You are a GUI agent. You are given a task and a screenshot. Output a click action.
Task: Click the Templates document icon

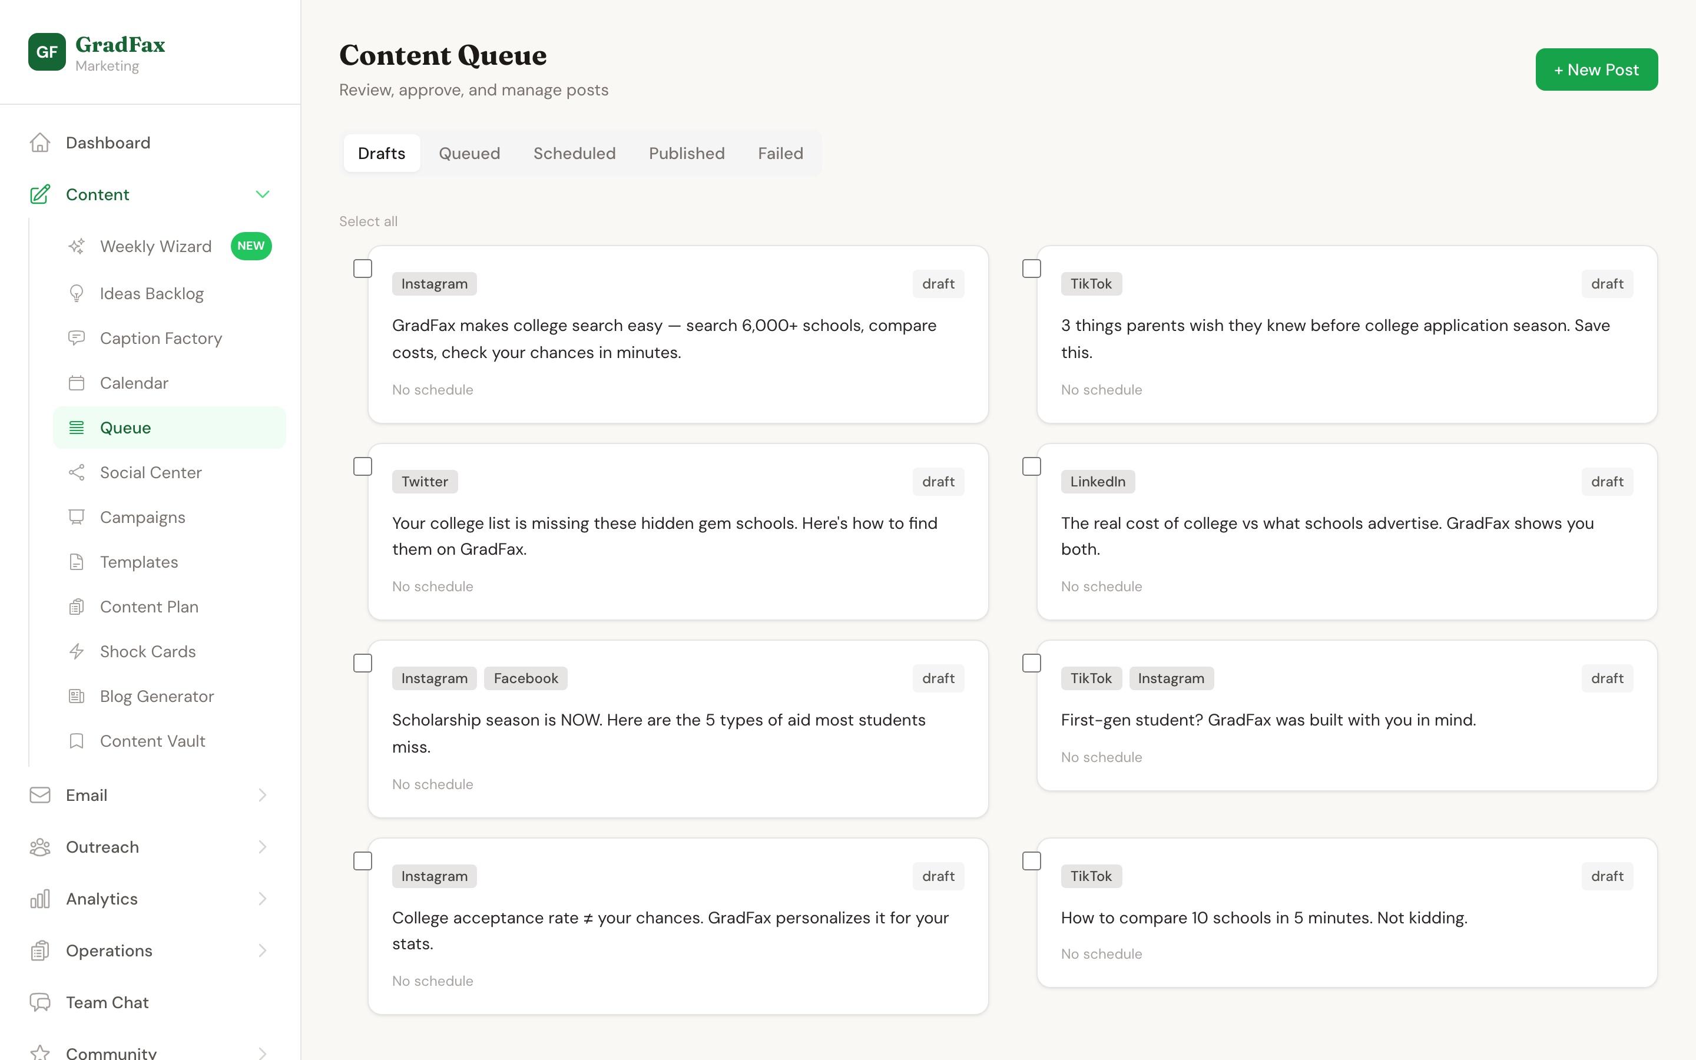tap(77, 562)
